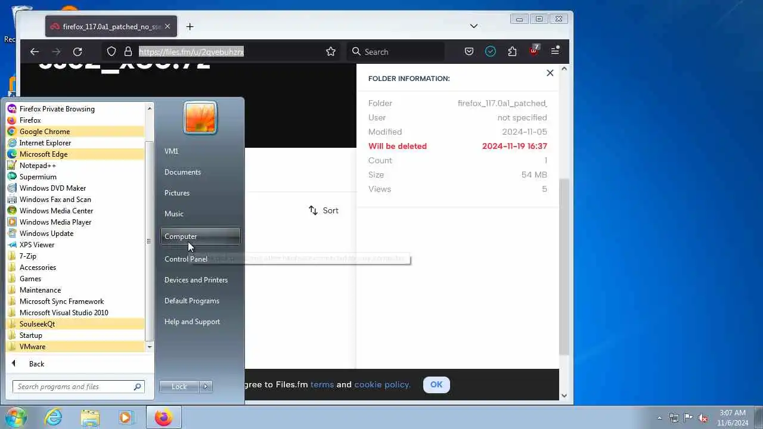Open the Extensions puzzle icon
Screen dimensions: 763x429
click(512, 52)
